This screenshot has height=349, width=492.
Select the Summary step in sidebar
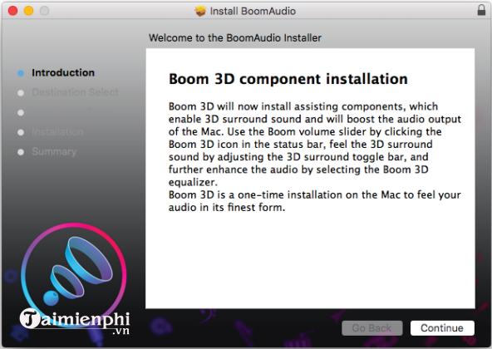[x=54, y=151]
